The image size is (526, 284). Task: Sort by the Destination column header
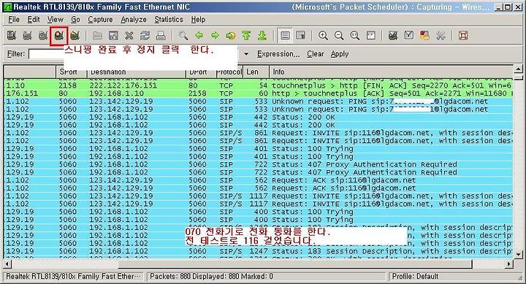coord(137,72)
